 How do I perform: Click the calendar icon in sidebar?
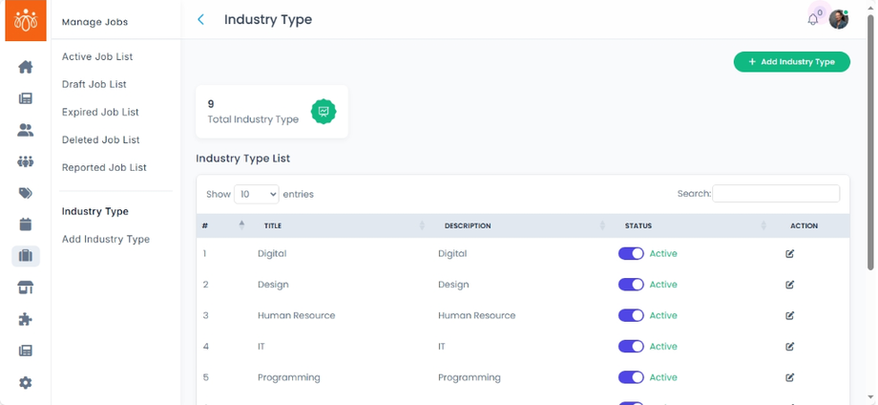tap(26, 224)
